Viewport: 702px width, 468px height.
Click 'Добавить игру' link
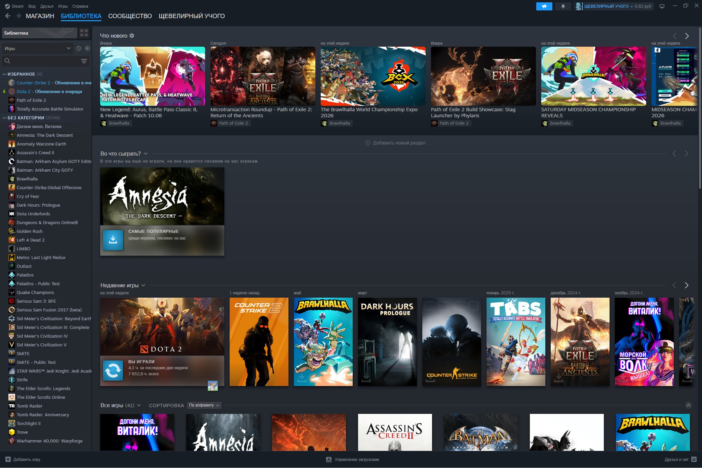click(x=27, y=459)
